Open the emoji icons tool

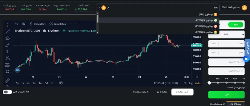[7, 72]
